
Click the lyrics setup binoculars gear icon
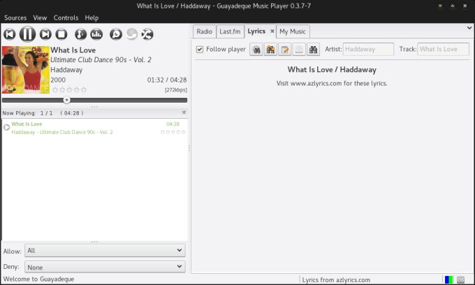[x=256, y=50]
